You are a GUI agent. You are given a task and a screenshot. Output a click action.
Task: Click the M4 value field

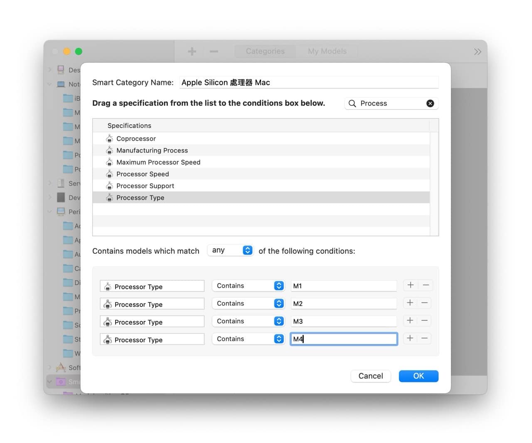(x=344, y=339)
